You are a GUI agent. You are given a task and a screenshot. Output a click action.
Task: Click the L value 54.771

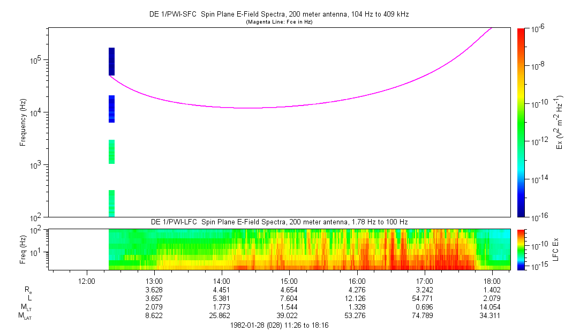[425, 298]
